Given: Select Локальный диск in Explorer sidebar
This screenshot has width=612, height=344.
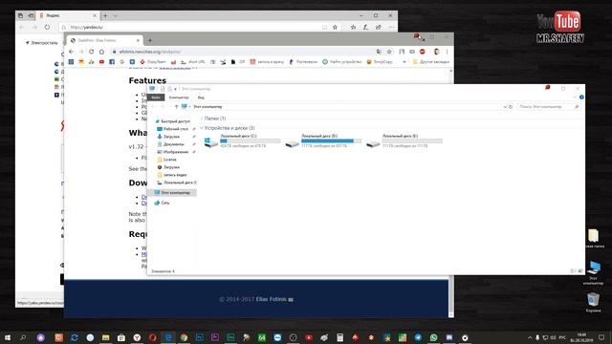Looking at the screenshot, I should 179,183.
